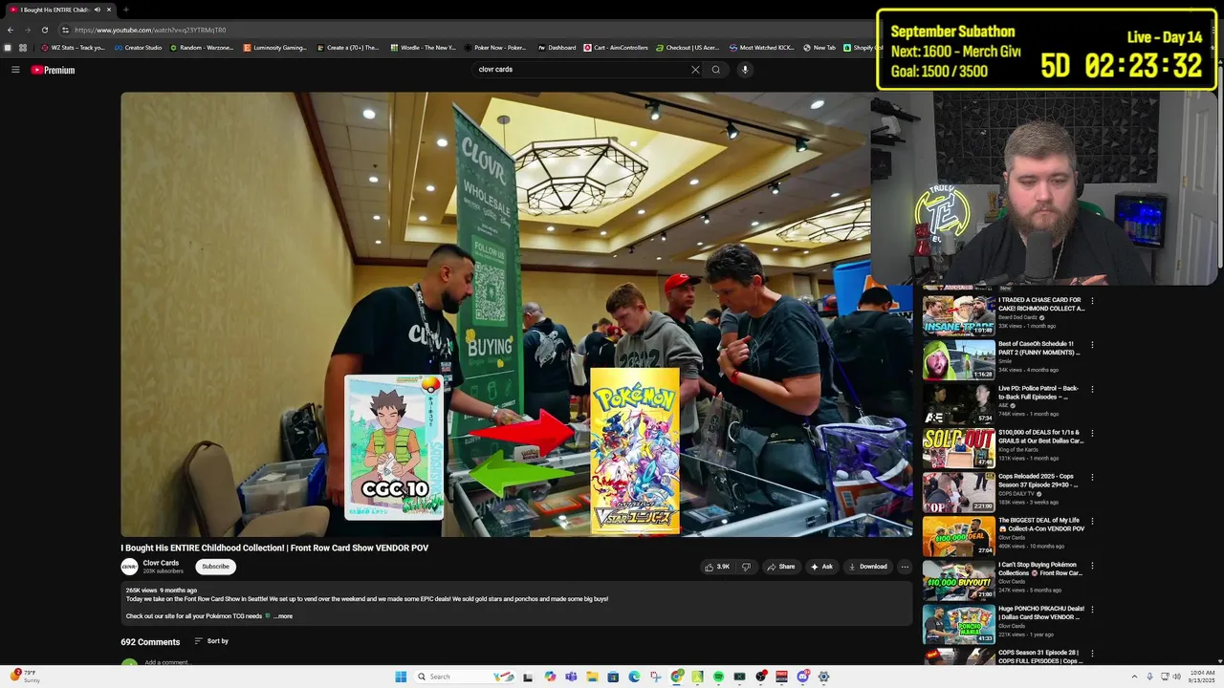Open Microsoft Edge from taskbar
The height and width of the screenshot is (688, 1224).
(x=634, y=677)
